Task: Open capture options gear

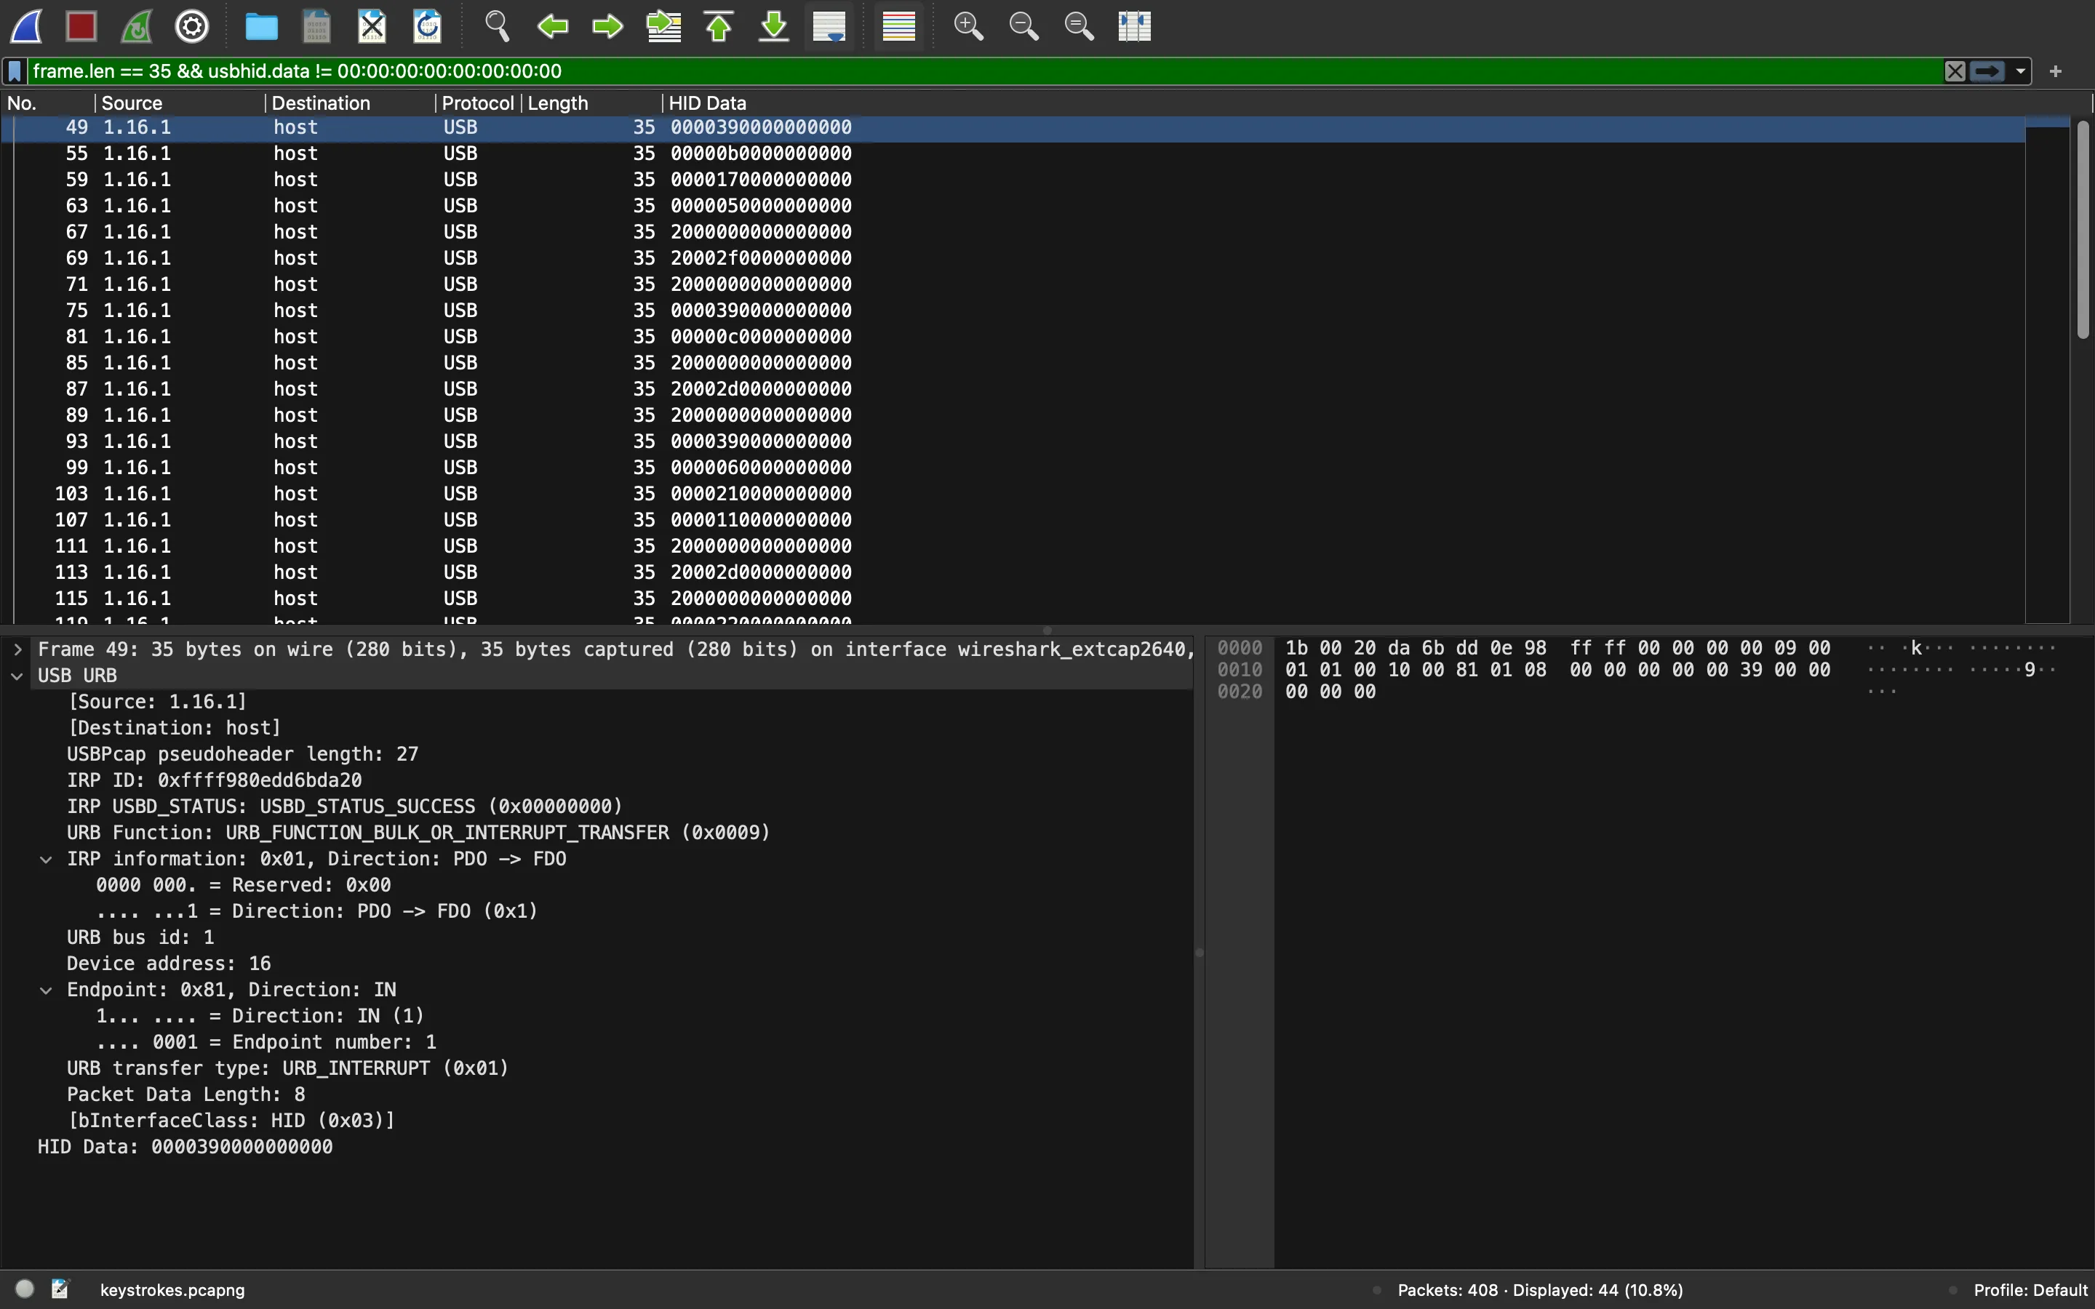Action: click(x=192, y=26)
